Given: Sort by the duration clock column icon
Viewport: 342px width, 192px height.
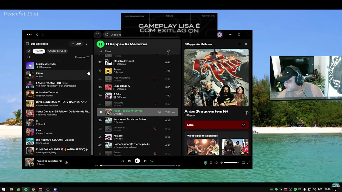Looking at the screenshot, I should (x=168, y=51).
